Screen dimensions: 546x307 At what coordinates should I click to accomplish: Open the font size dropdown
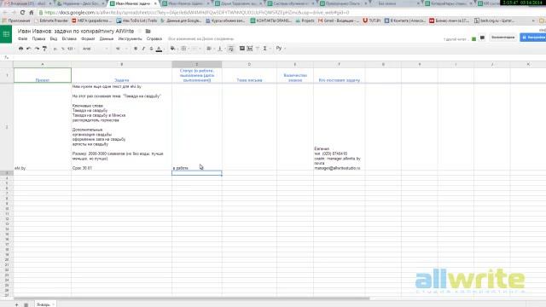121,49
